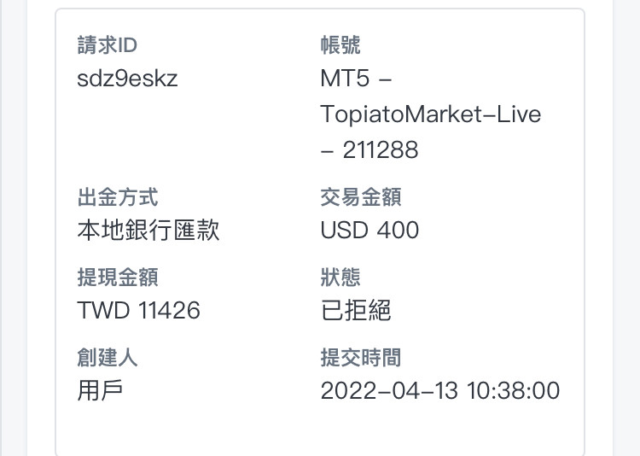Select the submission date 2022-04-13
Viewport: 640px width, 456px height.
coord(389,391)
